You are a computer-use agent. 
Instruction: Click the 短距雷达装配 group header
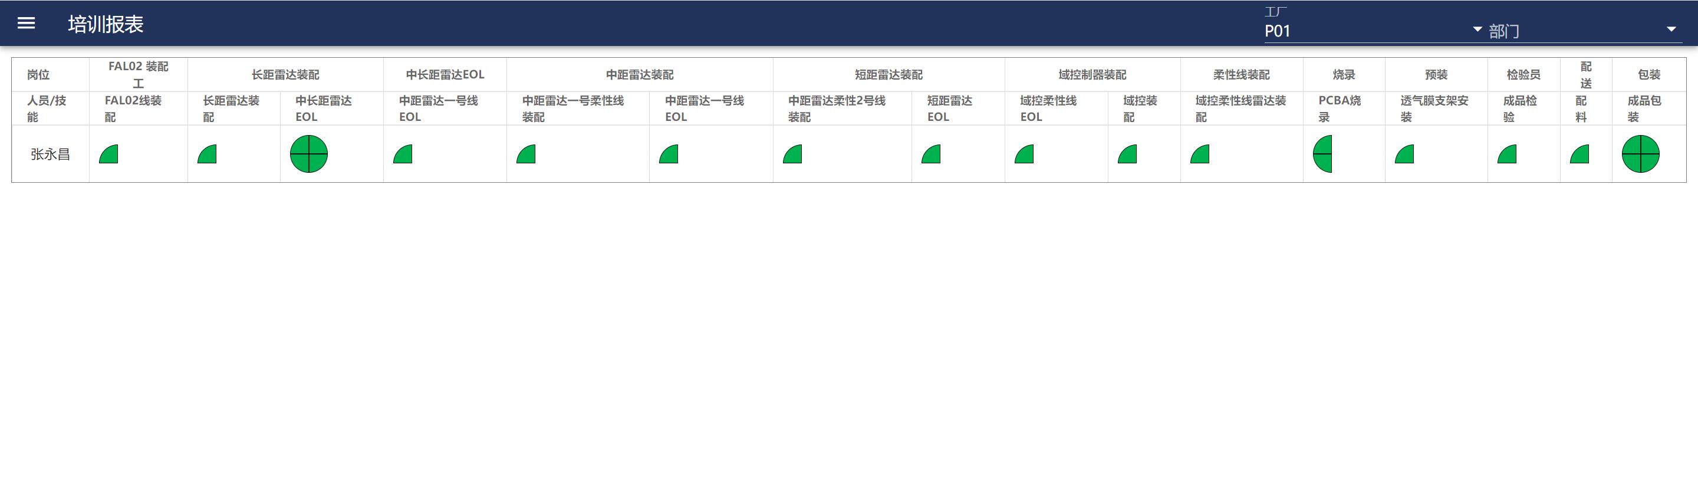pyautogui.click(x=889, y=74)
